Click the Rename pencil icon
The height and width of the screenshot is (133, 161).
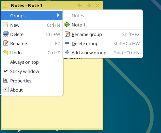pyautogui.click(x=6, y=43)
